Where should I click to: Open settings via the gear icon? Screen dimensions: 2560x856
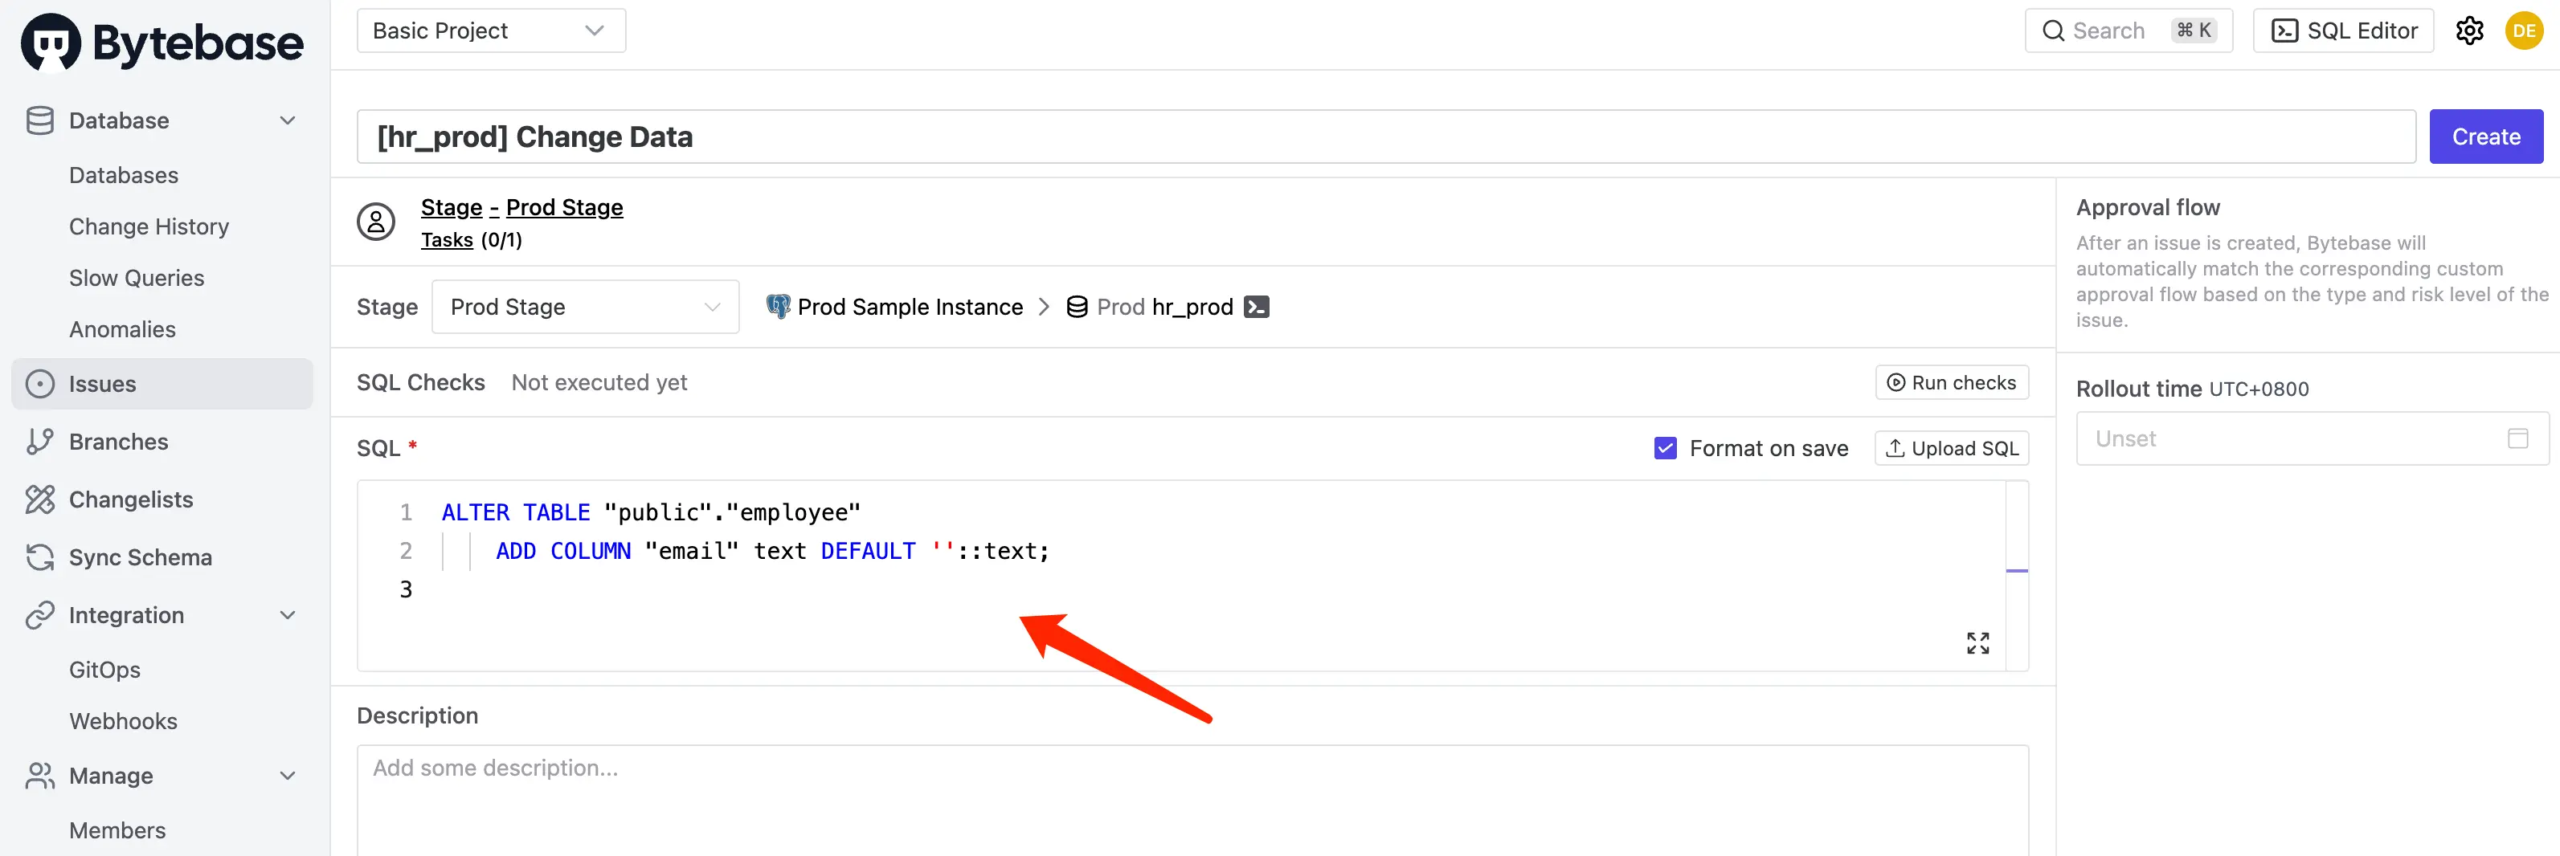tap(2469, 31)
